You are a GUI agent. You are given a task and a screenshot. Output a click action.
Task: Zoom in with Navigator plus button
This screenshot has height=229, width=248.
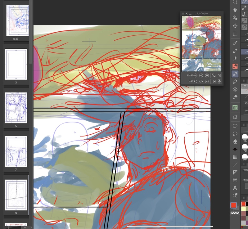click(201, 76)
